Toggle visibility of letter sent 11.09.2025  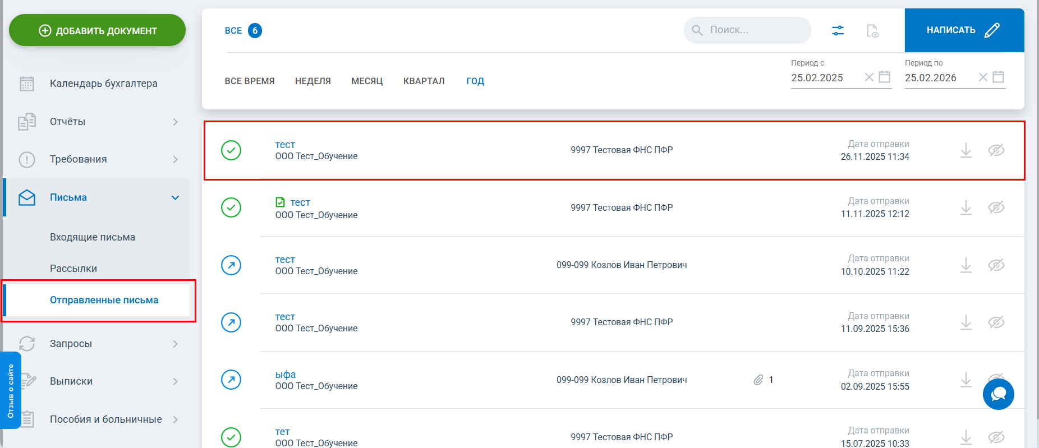tap(996, 322)
